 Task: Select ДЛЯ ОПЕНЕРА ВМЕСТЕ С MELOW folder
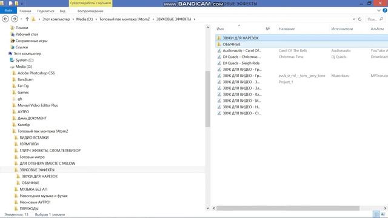click(47, 163)
